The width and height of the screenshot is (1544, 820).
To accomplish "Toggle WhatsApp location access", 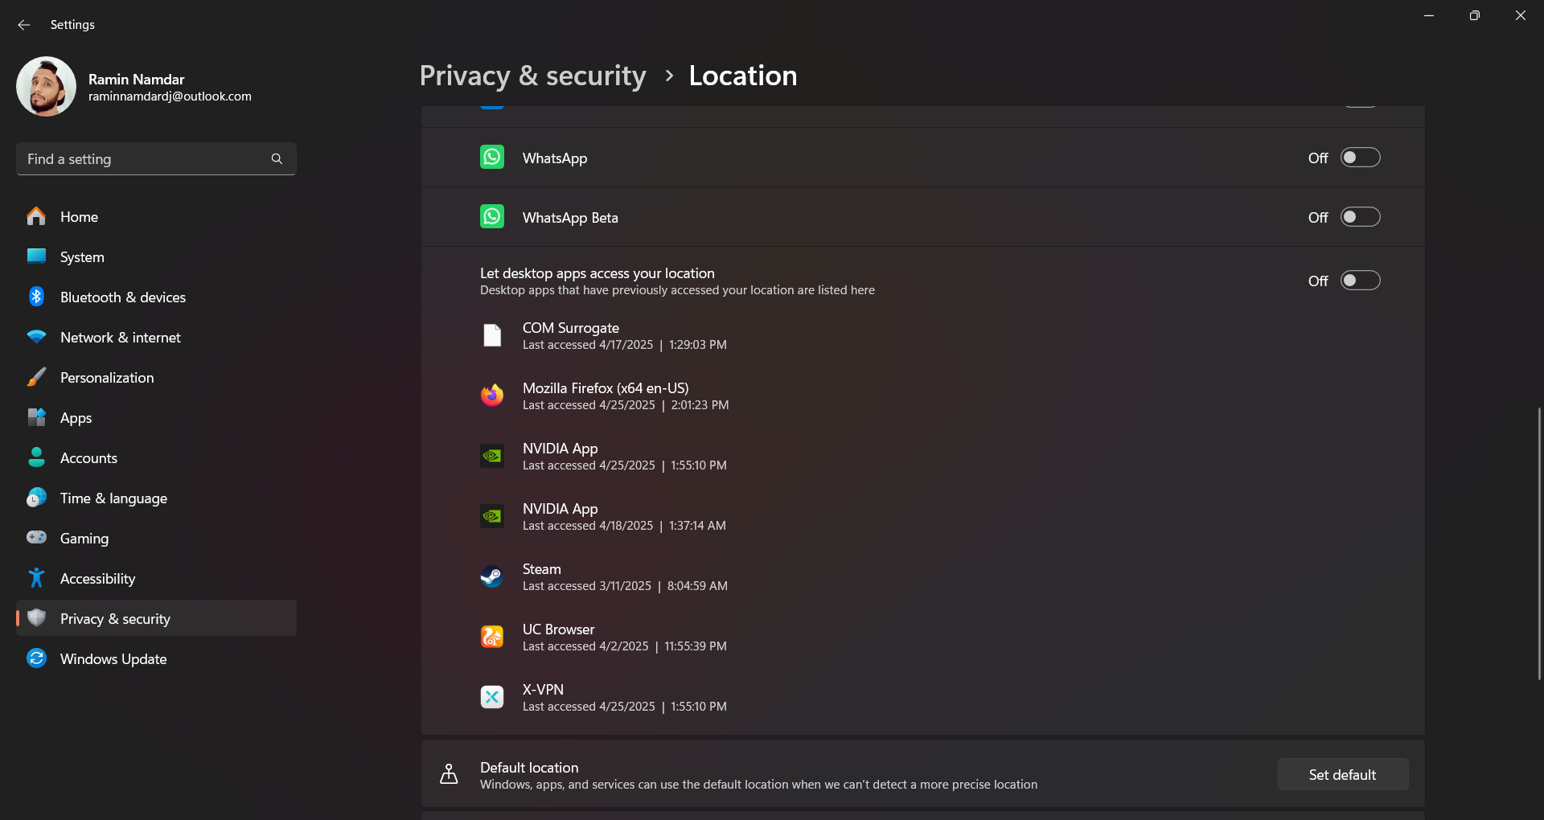I will [x=1360, y=158].
